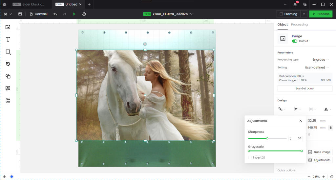The width and height of the screenshot is (336, 180).
Task: Click the Sharpness stepper arrows
Action: tap(291, 138)
